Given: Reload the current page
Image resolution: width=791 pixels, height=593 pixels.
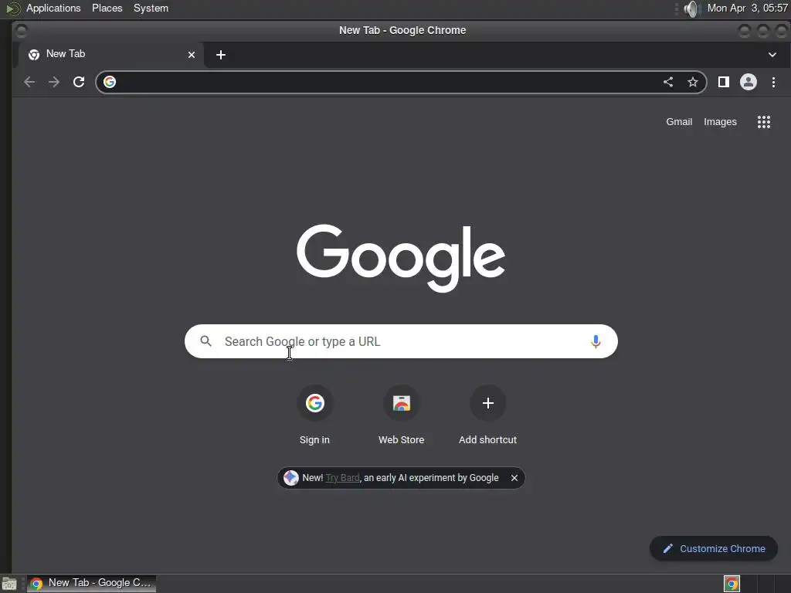Looking at the screenshot, I should 79,82.
